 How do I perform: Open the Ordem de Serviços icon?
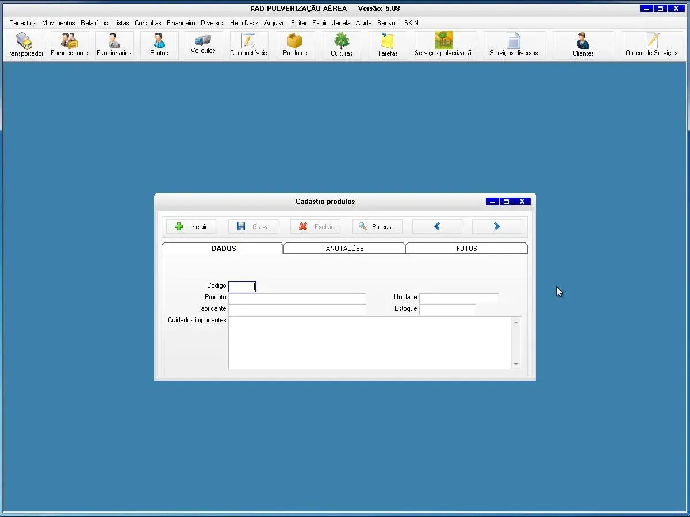(x=651, y=45)
